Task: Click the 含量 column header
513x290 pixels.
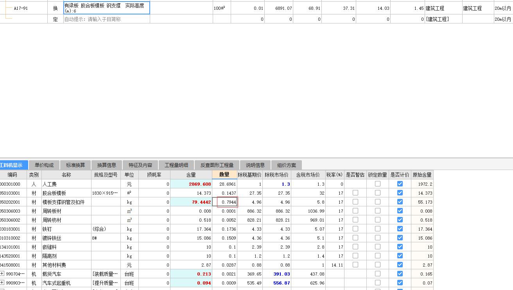Action: coord(191,175)
